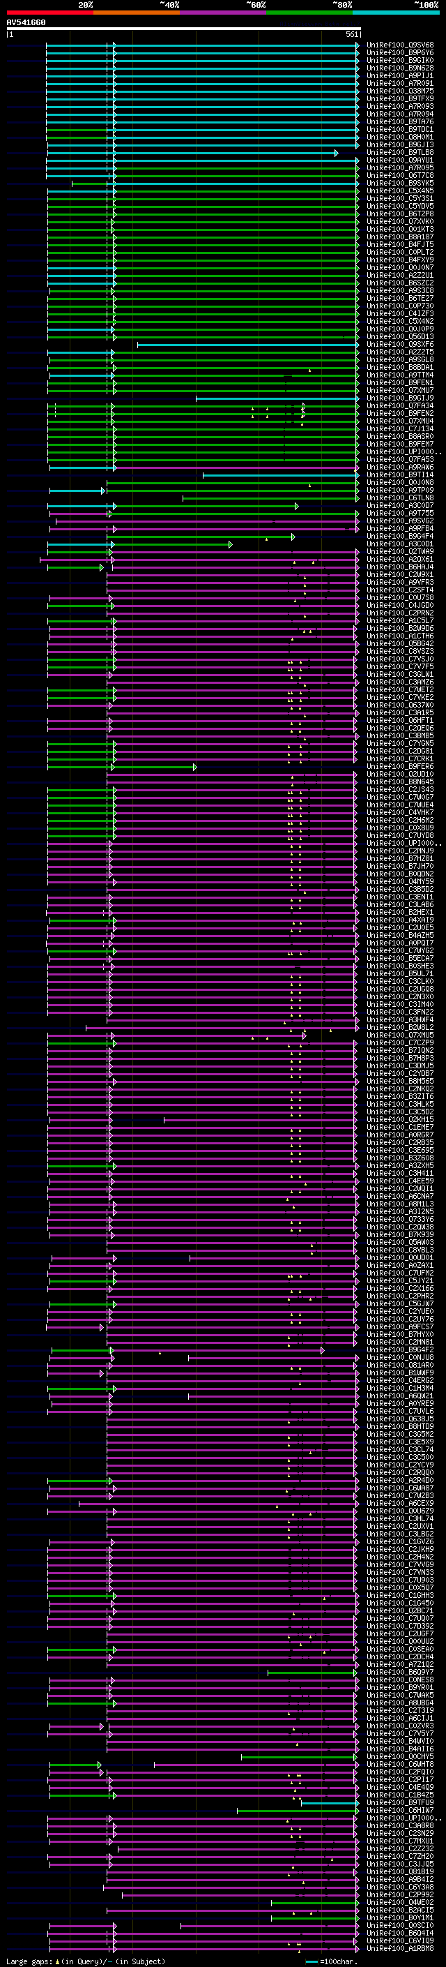Select the UniRef100_B6T2P8 label

[400, 214]
